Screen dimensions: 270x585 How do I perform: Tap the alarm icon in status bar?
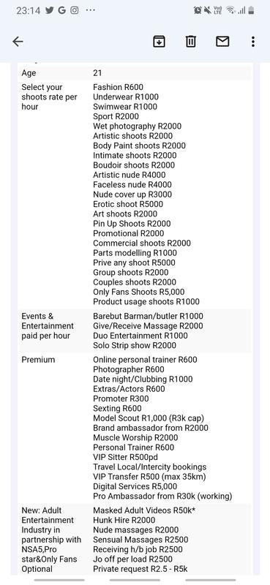[x=198, y=10]
